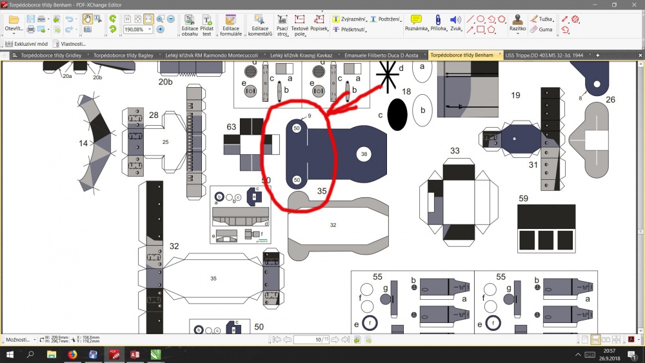Open Vlastnosti properties

coord(69,44)
